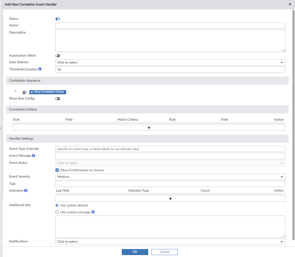Select Use system default for Additional Info
The height and width of the screenshot is (257, 295).
pos(57,205)
